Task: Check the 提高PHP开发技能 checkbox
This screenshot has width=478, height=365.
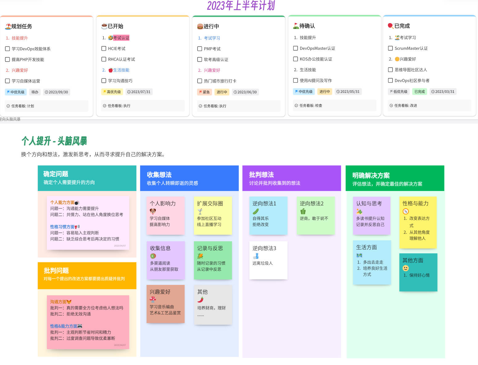Action: pos(7,60)
